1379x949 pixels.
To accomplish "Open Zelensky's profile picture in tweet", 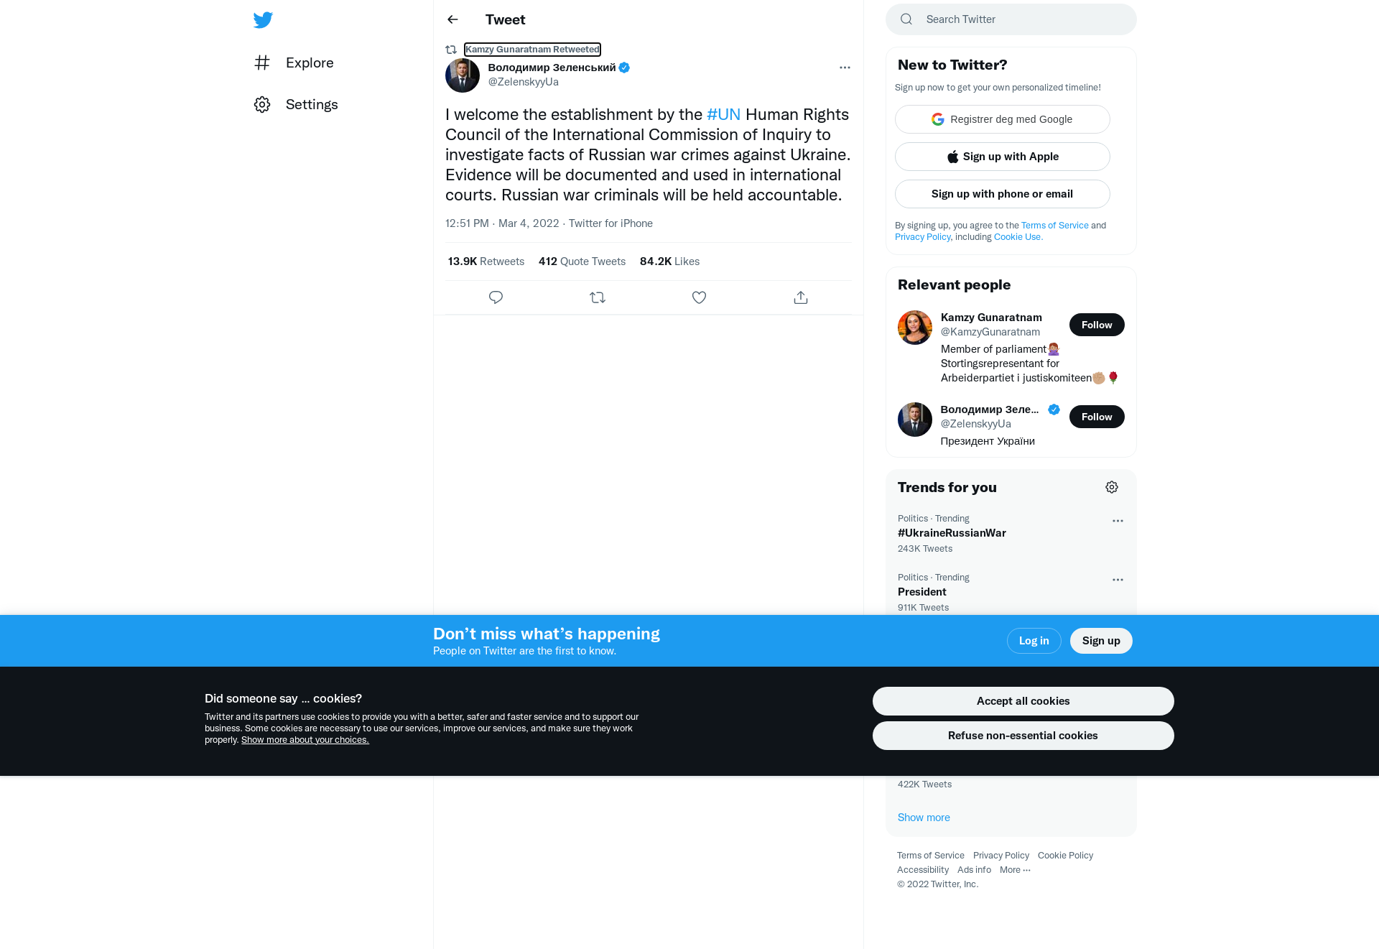I will pyautogui.click(x=463, y=75).
